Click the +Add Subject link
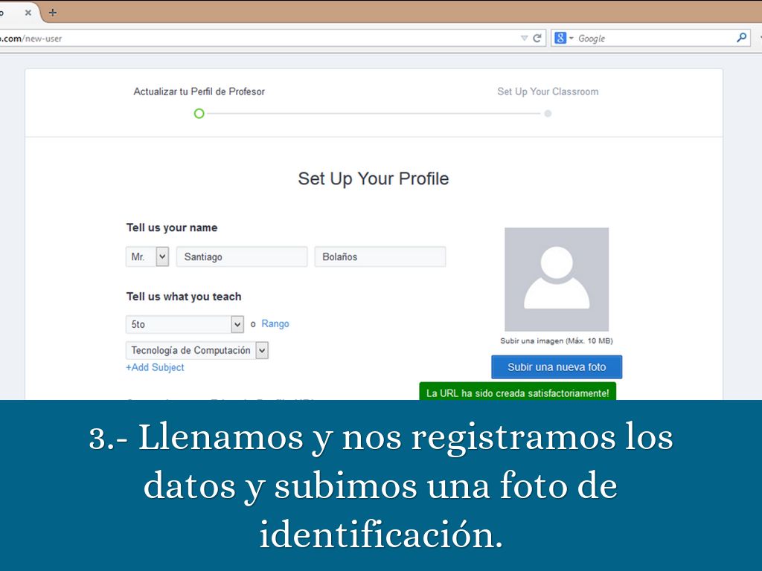The height and width of the screenshot is (571, 762). click(x=155, y=367)
